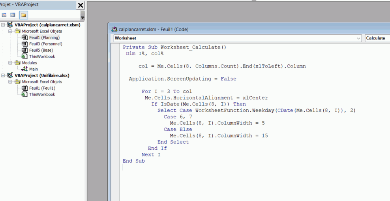The image size is (390, 201).
Task: Click the View Code icon in project toolbar
Action: [x=4, y=15]
